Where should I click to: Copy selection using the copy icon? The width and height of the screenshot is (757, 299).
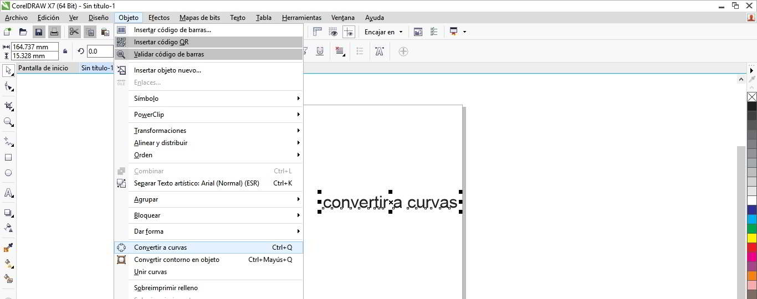(x=90, y=32)
